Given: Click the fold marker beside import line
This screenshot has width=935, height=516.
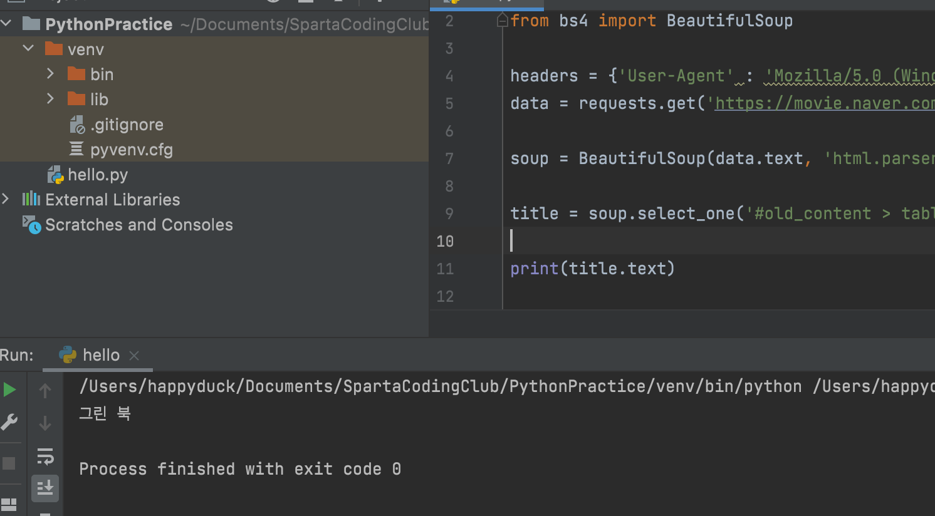Looking at the screenshot, I should pos(502,21).
